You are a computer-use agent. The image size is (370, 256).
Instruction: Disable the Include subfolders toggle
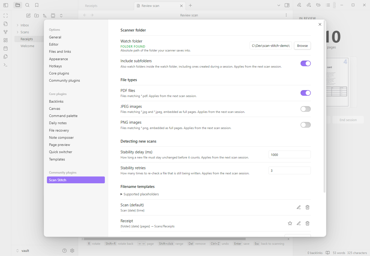pyautogui.click(x=306, y=63)
